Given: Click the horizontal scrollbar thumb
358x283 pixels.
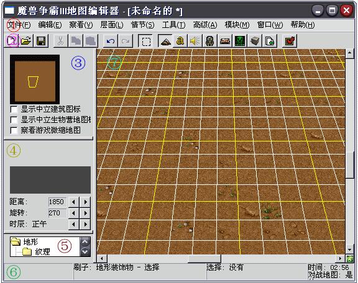Looking at the screenshot, I should click(204, 259).
